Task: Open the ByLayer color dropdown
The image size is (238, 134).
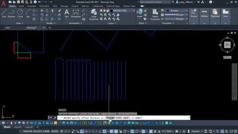Action: [x=187, y=11]
